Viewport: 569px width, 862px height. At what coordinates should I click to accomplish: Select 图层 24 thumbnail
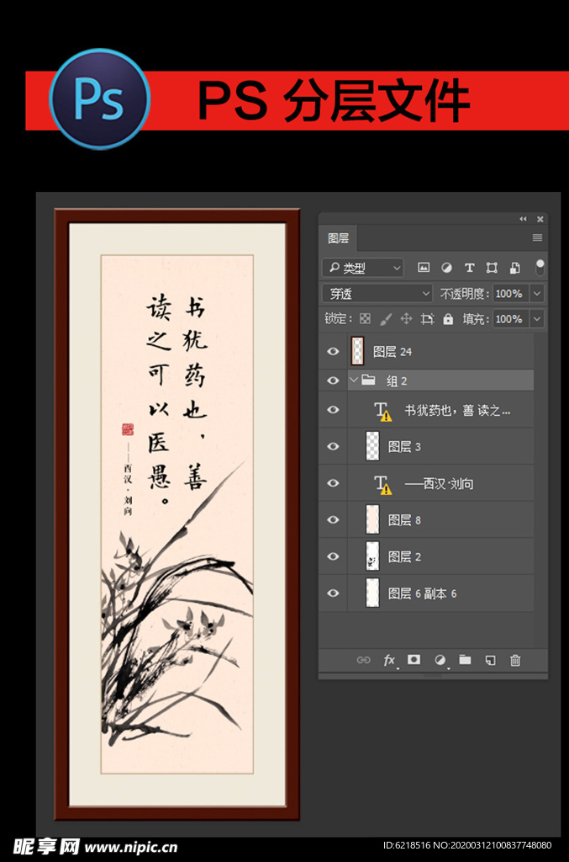(x=357, y=351)
